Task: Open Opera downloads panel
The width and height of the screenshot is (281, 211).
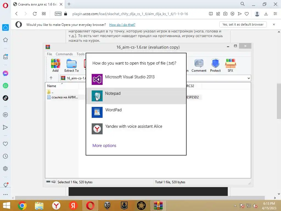Action: [266, 14]
